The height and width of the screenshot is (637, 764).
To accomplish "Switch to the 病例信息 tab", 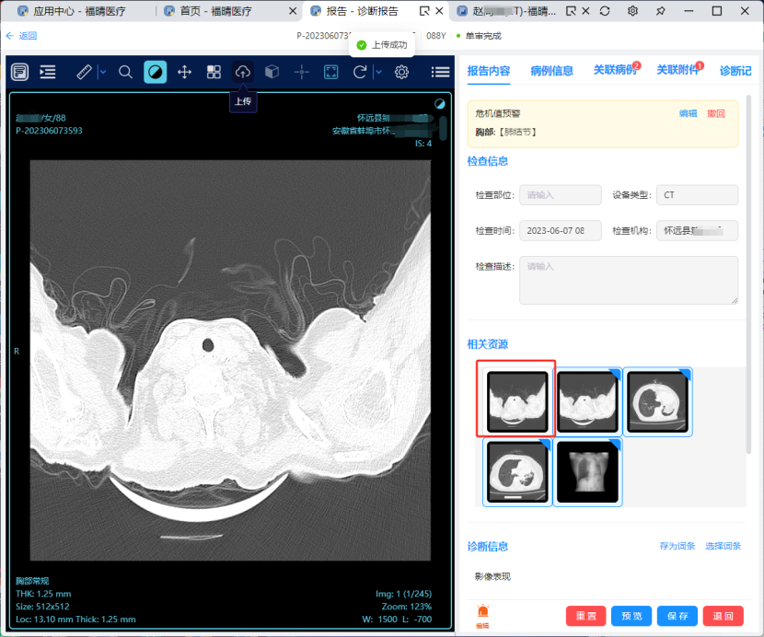I will pos(551,71).
